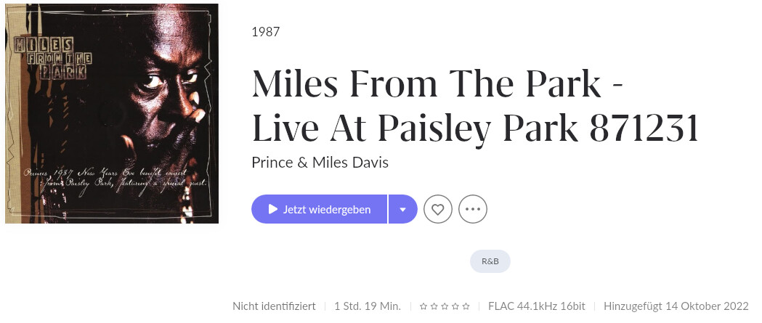Image resolution: width=762 pixels, height=323 pixels.
Task: Click the FLAC 44.1kHz 16bit format label
Action: click(537, 306)
